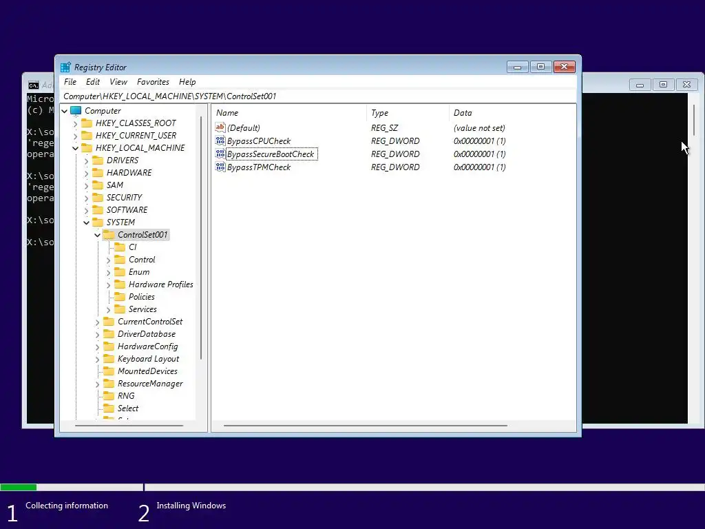This screenshot has height=529, width=705.
Task: Sort values by the Type column header
Action: [408, 113]
